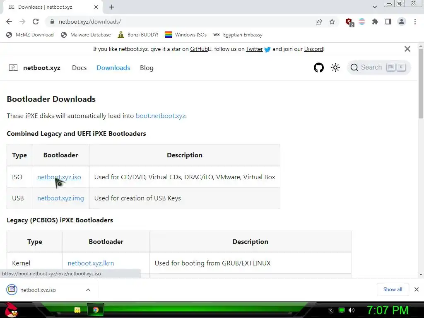The height and width of the screenshot is (318, 424).
Task: Expand netboot.xyz.iso download options chevron
Action: click(x=88, y=290)
